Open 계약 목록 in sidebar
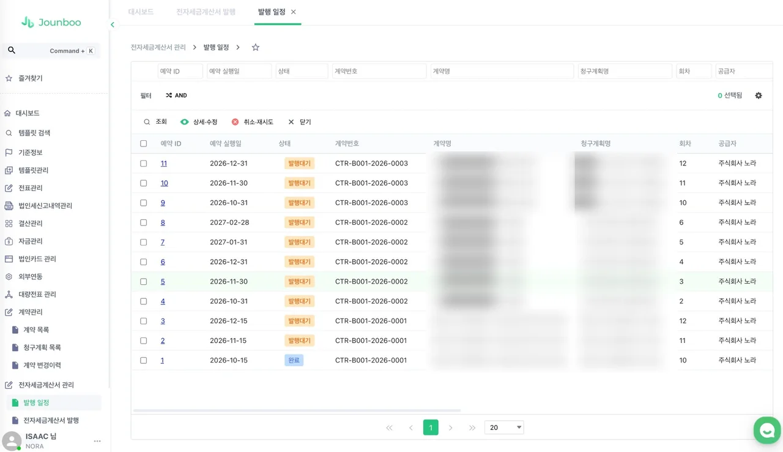The image size is (783, 452). tap(36, 330)
